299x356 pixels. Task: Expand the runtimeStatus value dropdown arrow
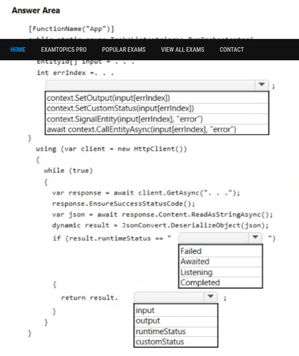click(x=255, y=237)
